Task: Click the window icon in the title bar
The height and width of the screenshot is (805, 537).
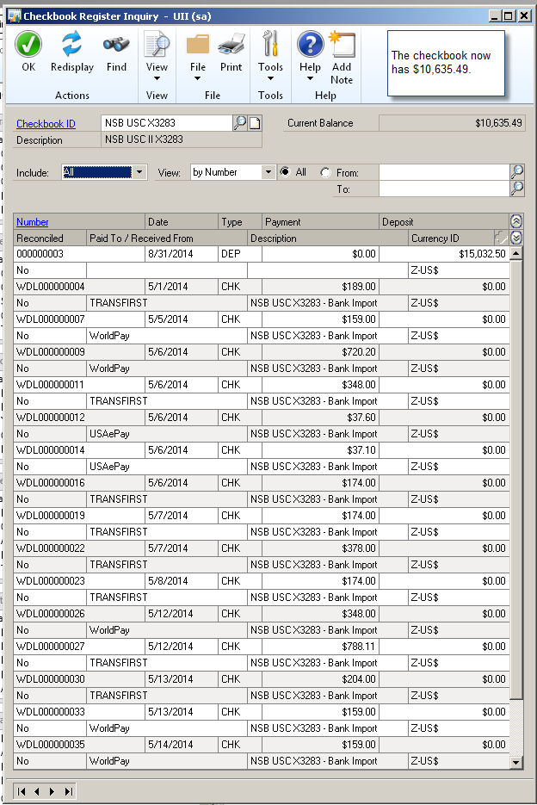Action: click(15, 15)
